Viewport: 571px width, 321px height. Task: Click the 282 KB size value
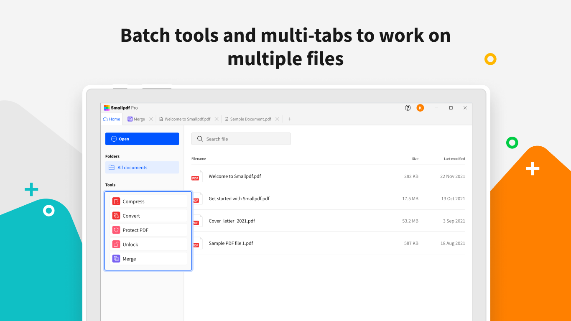411,176
